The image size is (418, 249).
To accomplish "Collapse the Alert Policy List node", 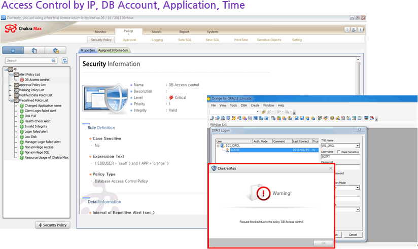I will pyautogui.click(x=12, y=75).
